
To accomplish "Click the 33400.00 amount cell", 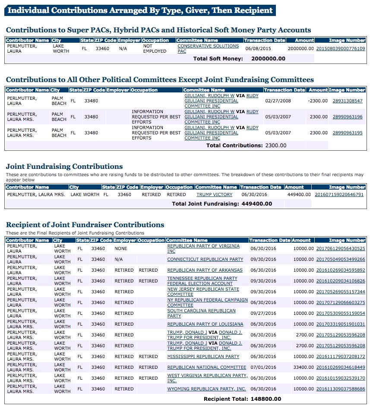I will click(x=303, y=367).
